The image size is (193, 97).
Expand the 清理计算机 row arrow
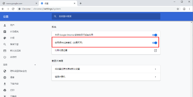click(156, 77)
